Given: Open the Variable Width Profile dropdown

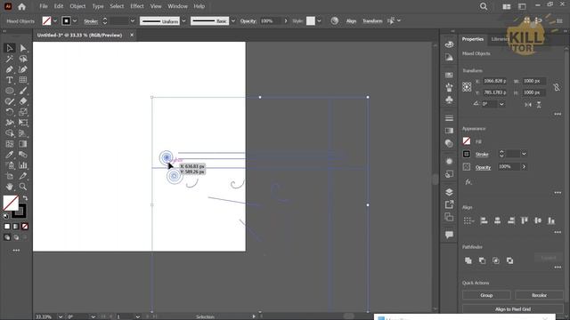Looking at the screenshot, I should coord(183,21).
